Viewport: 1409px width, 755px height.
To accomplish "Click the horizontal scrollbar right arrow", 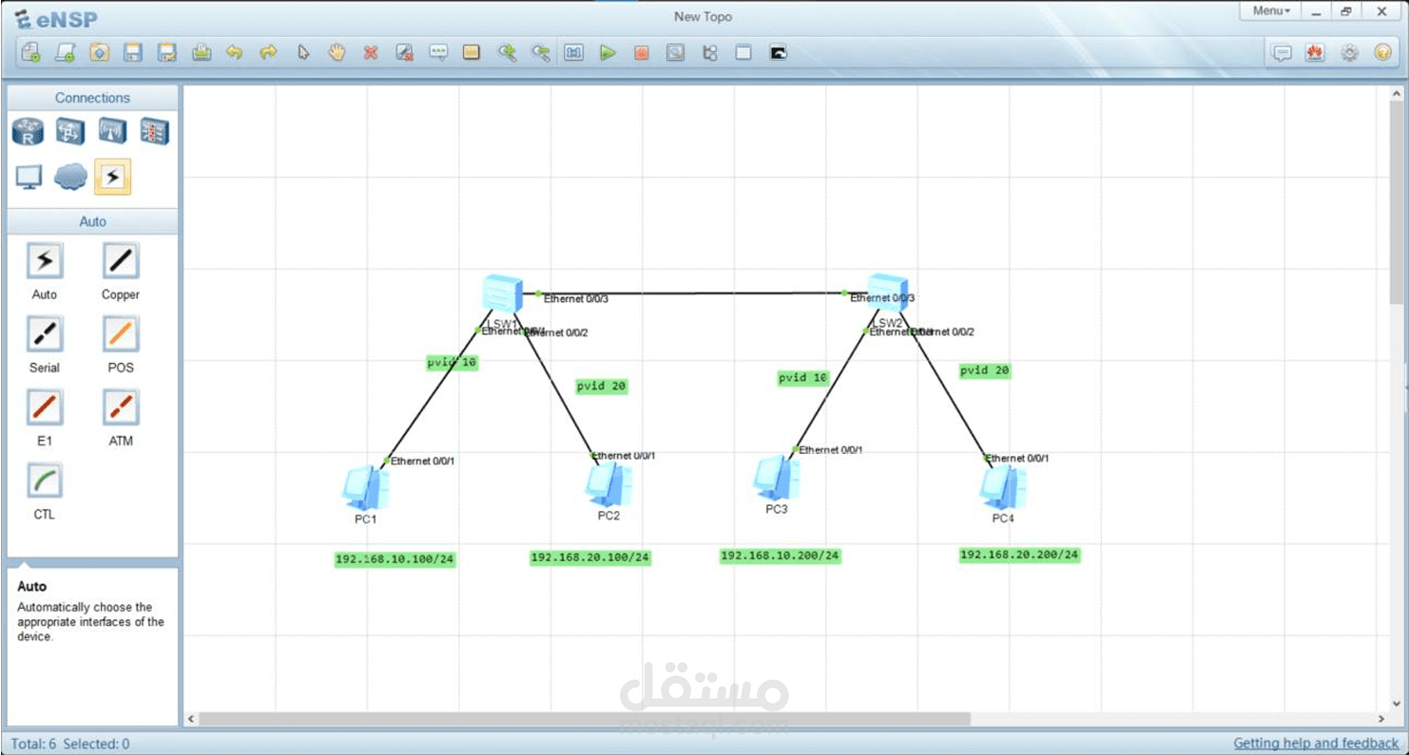I will tap(1381, 719).
